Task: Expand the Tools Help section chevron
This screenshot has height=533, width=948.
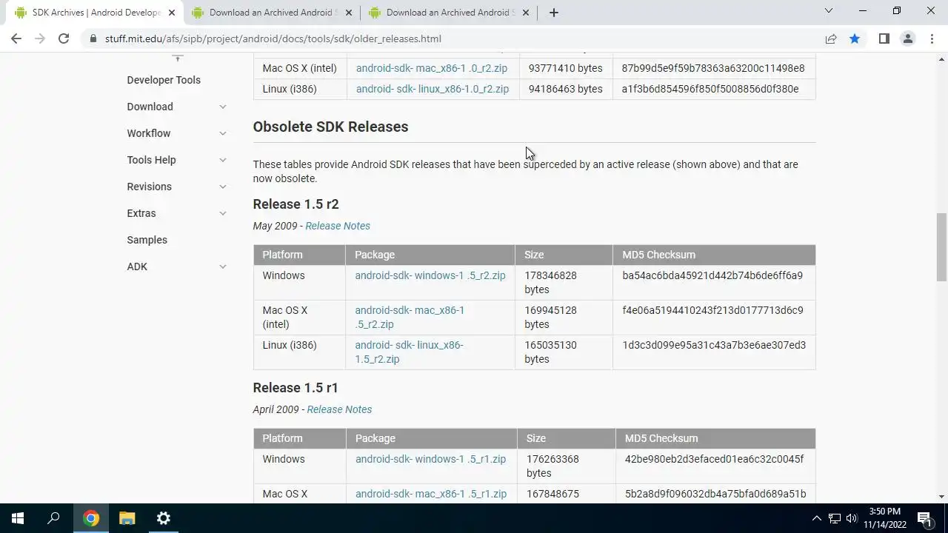Action: click(222, 160)
